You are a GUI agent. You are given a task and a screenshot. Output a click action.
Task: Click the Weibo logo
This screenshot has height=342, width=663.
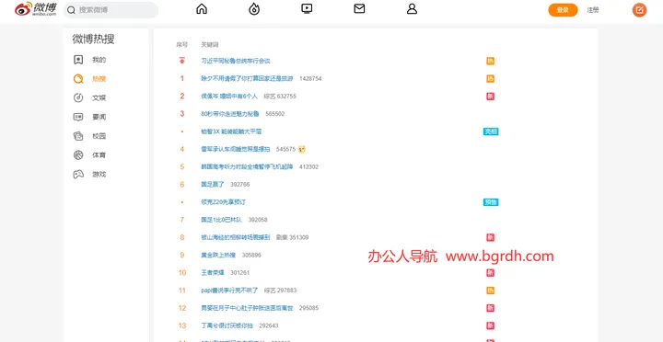(36, 9)
